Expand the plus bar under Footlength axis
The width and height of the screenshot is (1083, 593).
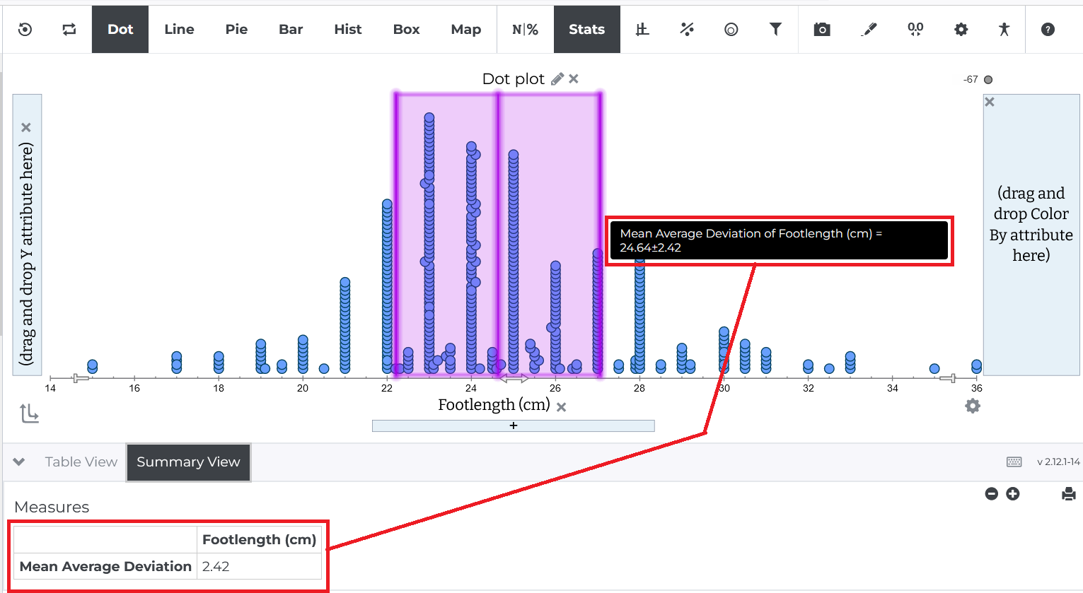tap(514, 425)
